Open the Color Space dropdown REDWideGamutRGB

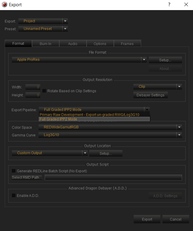(x=110, y=127)
